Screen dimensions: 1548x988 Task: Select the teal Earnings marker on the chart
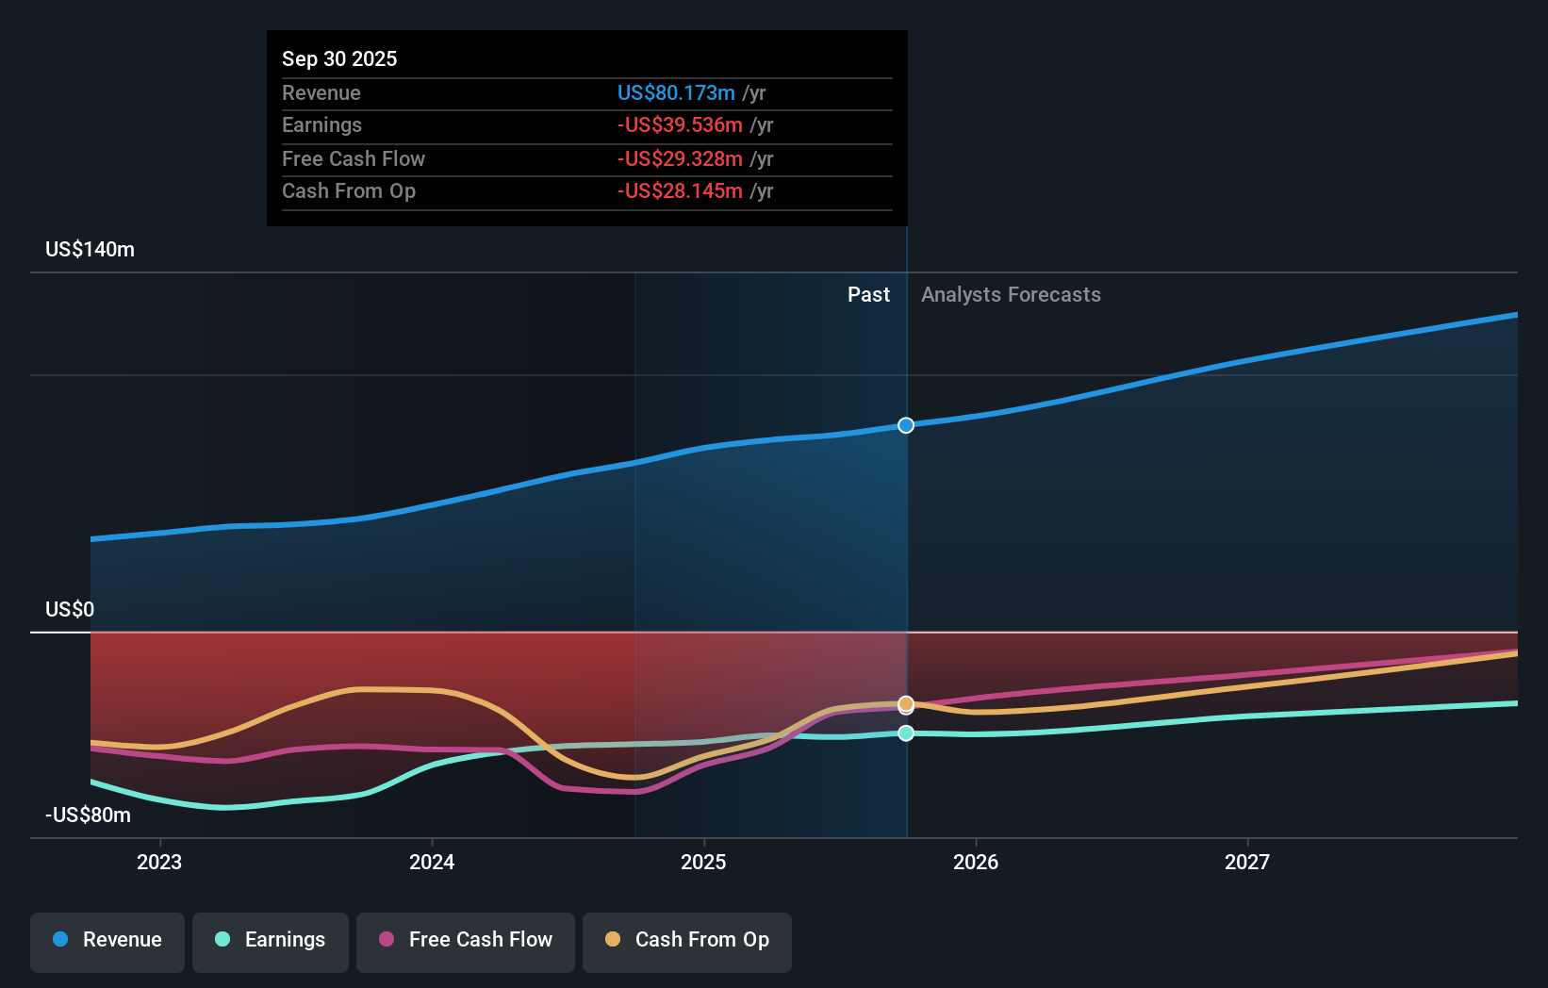tap(905, 734)
